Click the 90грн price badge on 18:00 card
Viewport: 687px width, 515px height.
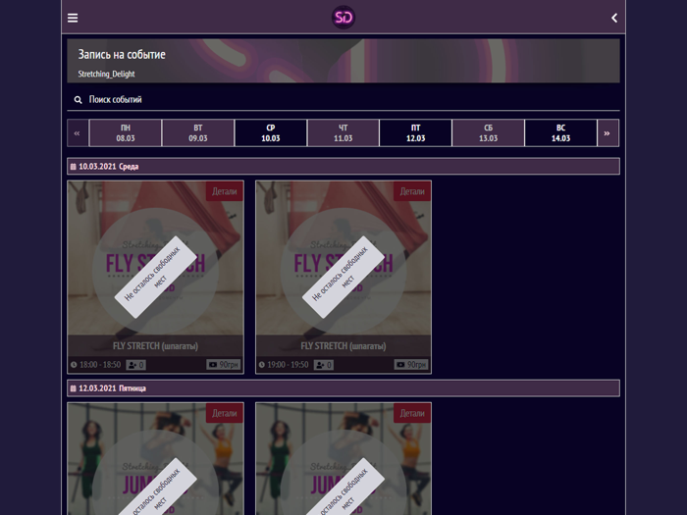click(224, 364)
